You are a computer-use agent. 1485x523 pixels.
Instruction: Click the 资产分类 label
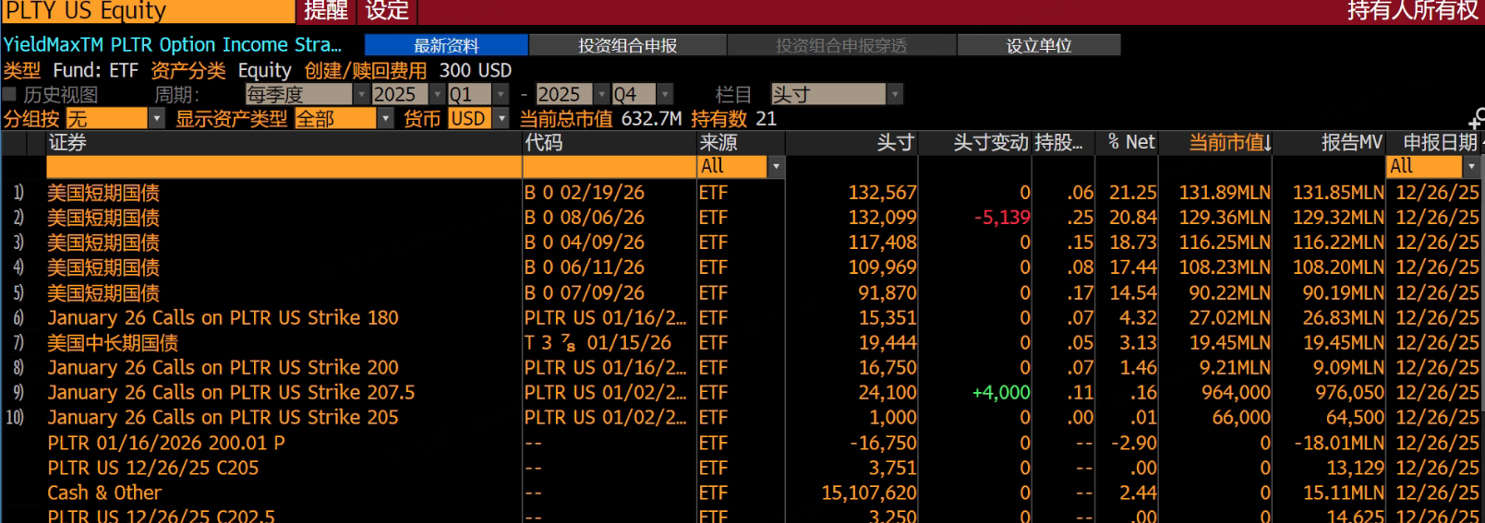[187, 70]
